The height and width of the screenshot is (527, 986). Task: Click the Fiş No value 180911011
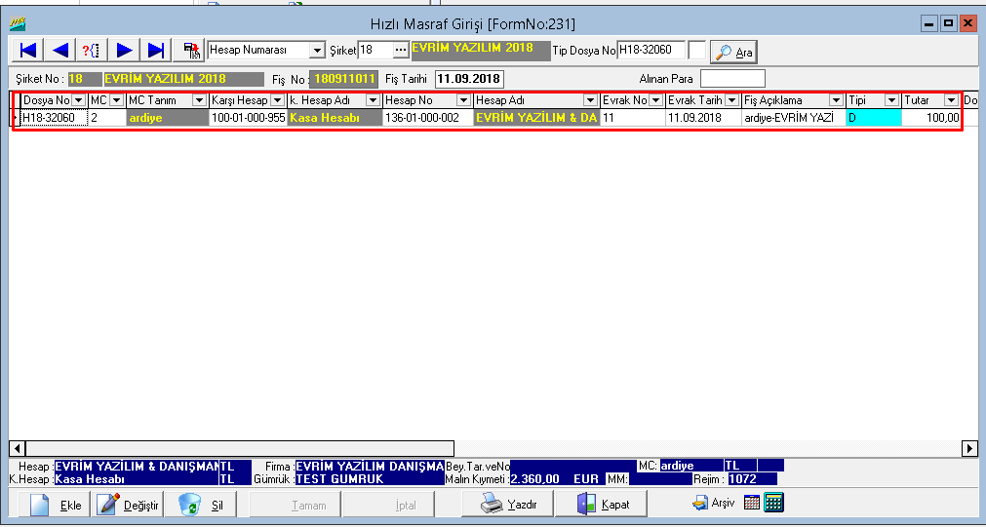(344, 79)
